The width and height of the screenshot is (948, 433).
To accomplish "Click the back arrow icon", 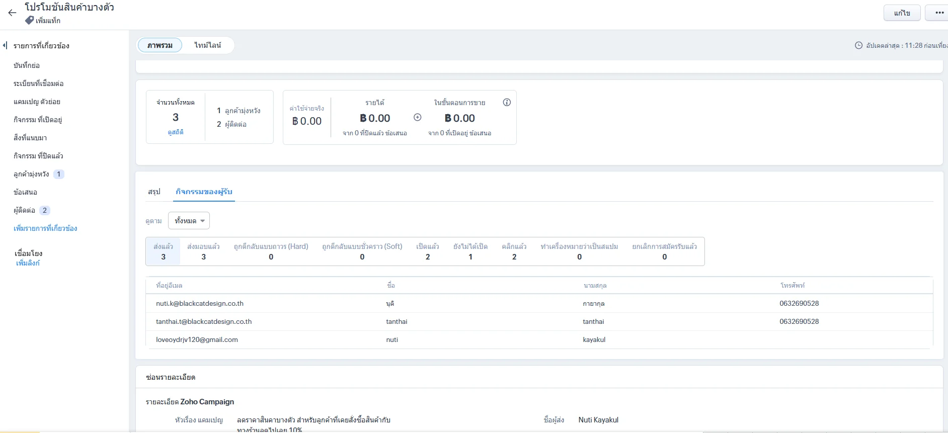I will (x=12, y=13).
